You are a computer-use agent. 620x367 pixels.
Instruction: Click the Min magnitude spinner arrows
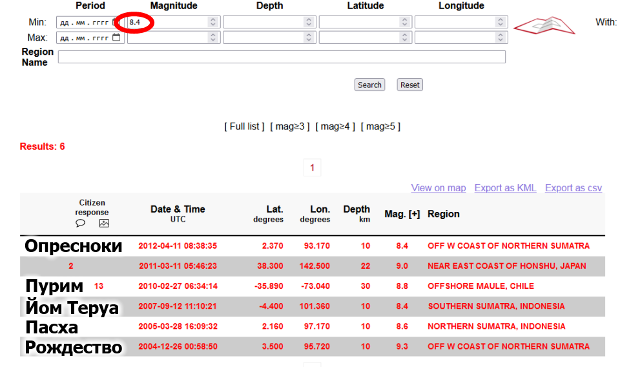click(213, 22)
